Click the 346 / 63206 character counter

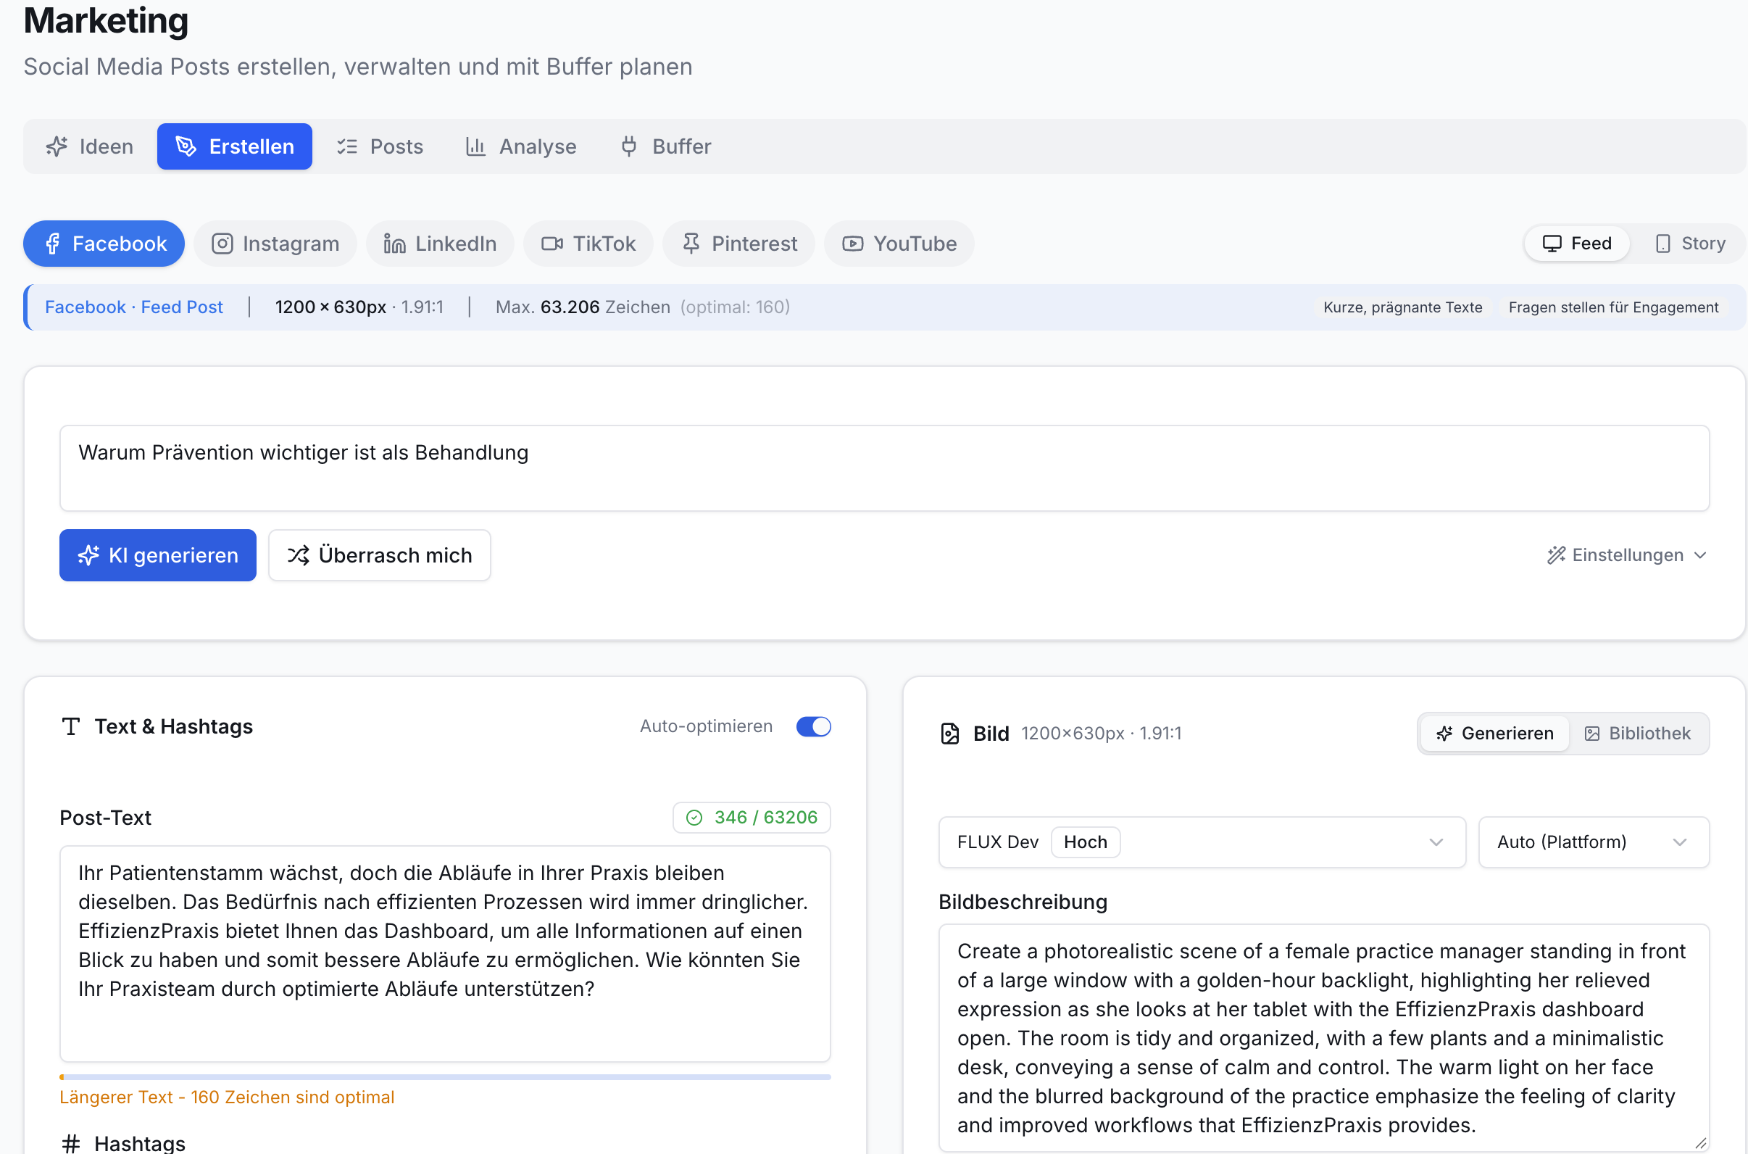pyautogui.click(x=752, y=817)
